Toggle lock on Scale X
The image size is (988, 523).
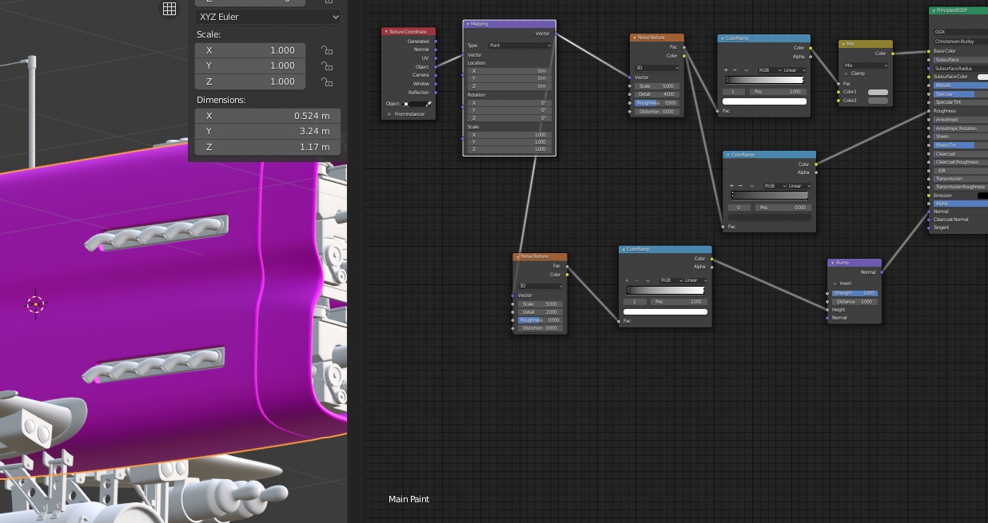[326, 50]
